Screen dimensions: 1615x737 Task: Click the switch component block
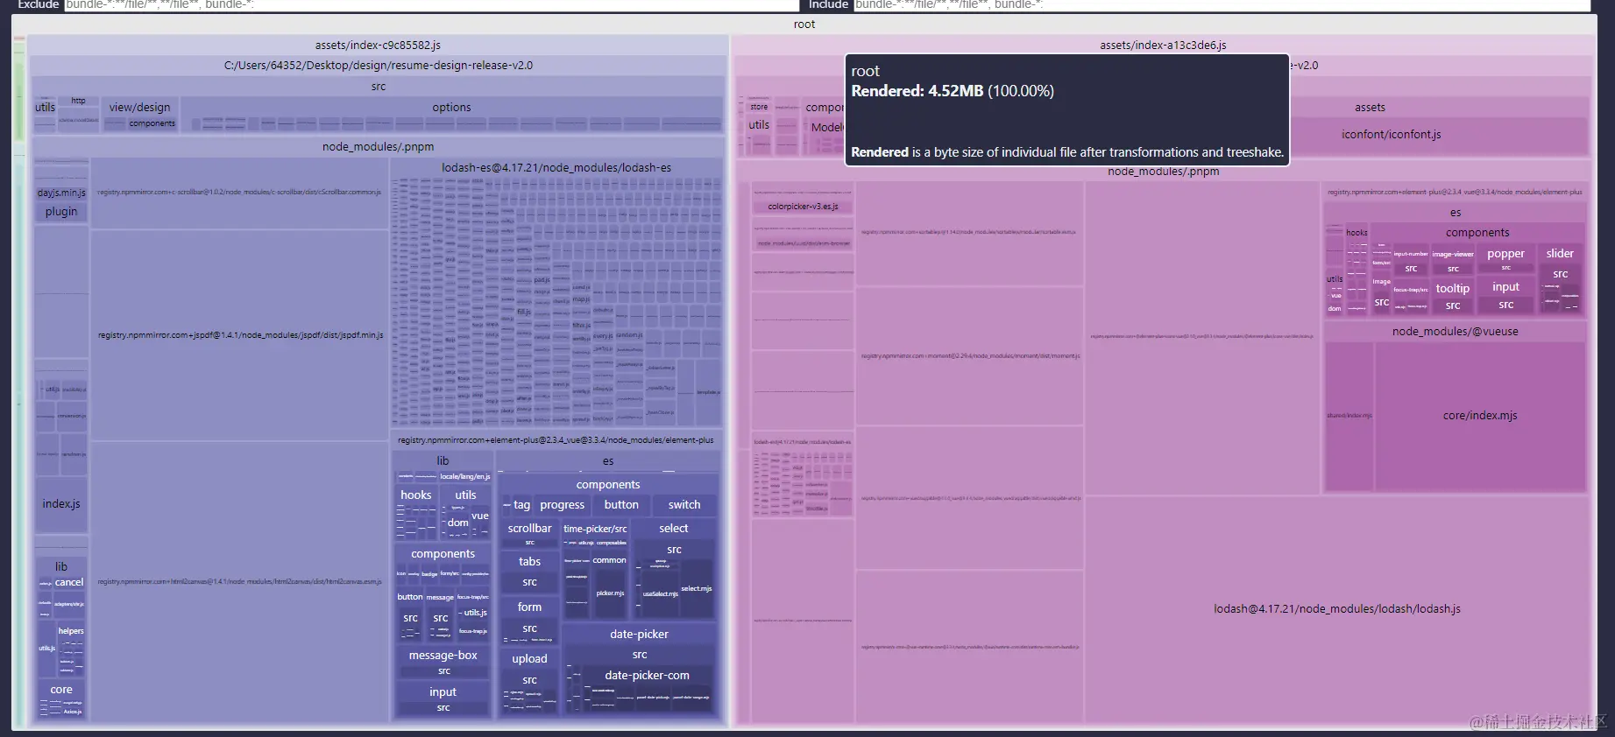[x=684, y=505]
